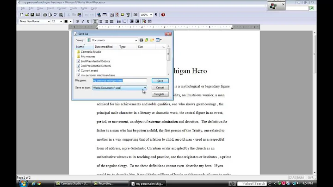Expand the Save as type dropdown

coord(145,88)
